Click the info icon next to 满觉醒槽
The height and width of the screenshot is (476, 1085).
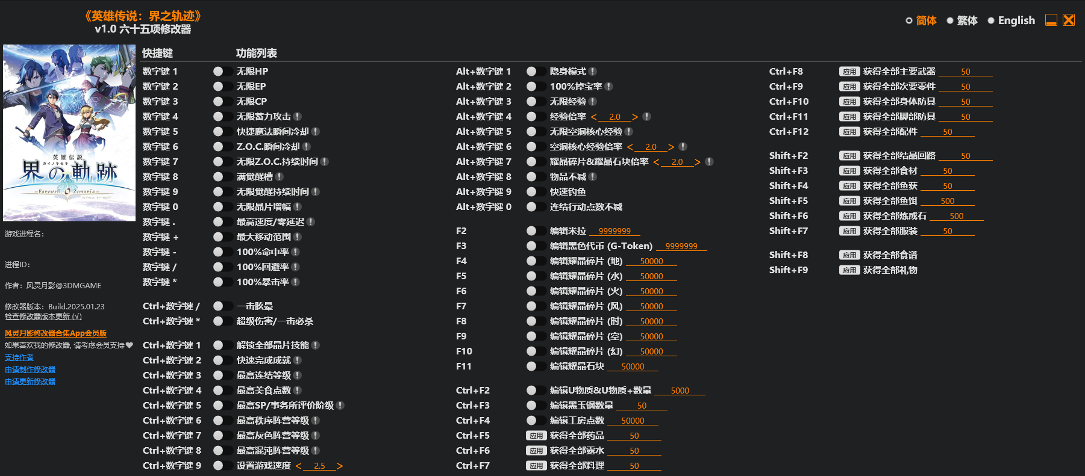(280, 177)
